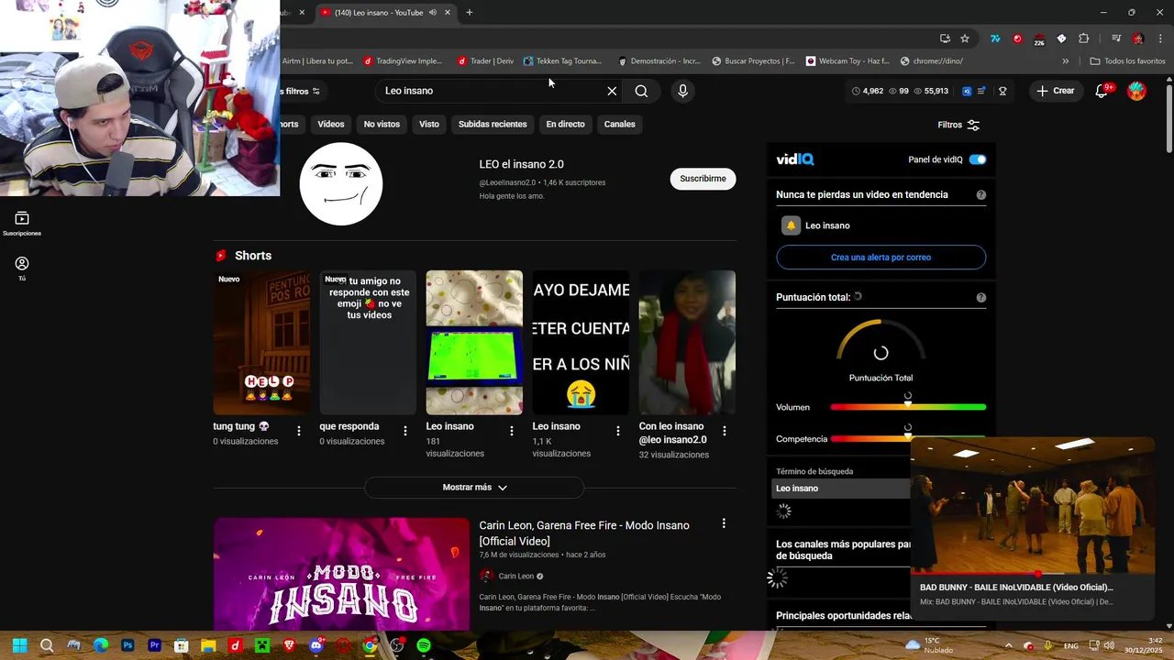Image resolution: width=1174 pixels, height=660 pixels.
Task: Open the media control icon in Chrome toolbar
Action: click(1116, 38)
